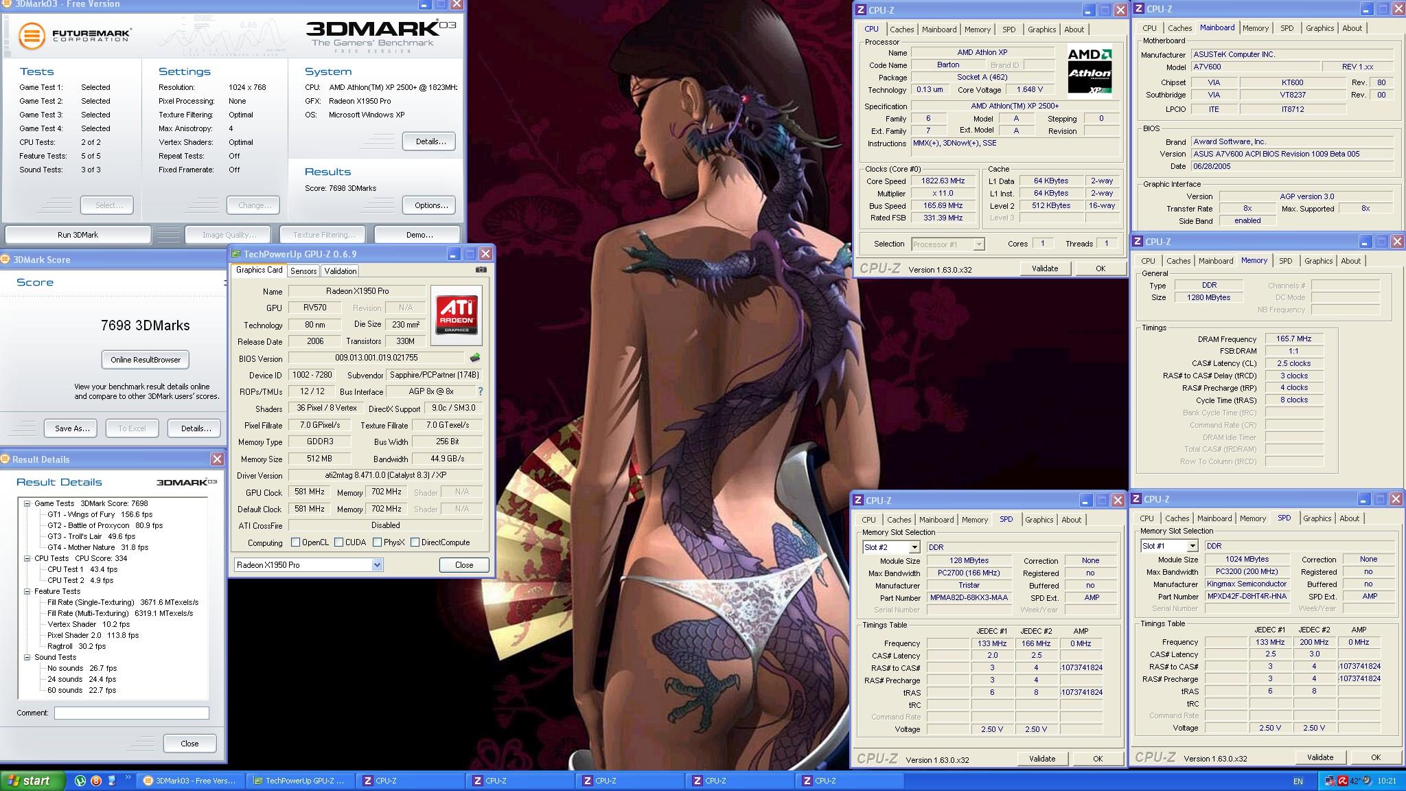The height and width of the screenshot is (791, 1406).
Task: Open the Slot #1 memory slot dropdown
Action: pyautogui.click(x=1192, y=546)
